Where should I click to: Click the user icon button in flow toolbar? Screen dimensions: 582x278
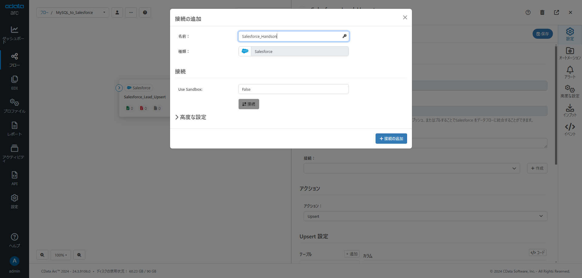click(117, 12)
